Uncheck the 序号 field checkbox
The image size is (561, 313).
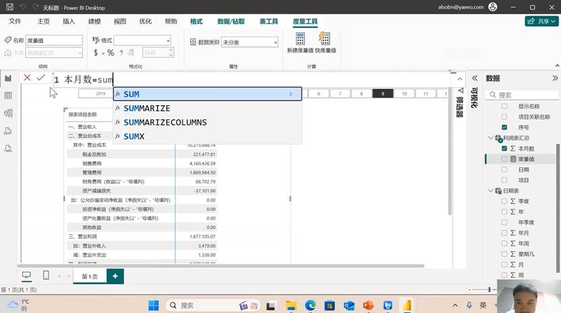pos(504,127)
